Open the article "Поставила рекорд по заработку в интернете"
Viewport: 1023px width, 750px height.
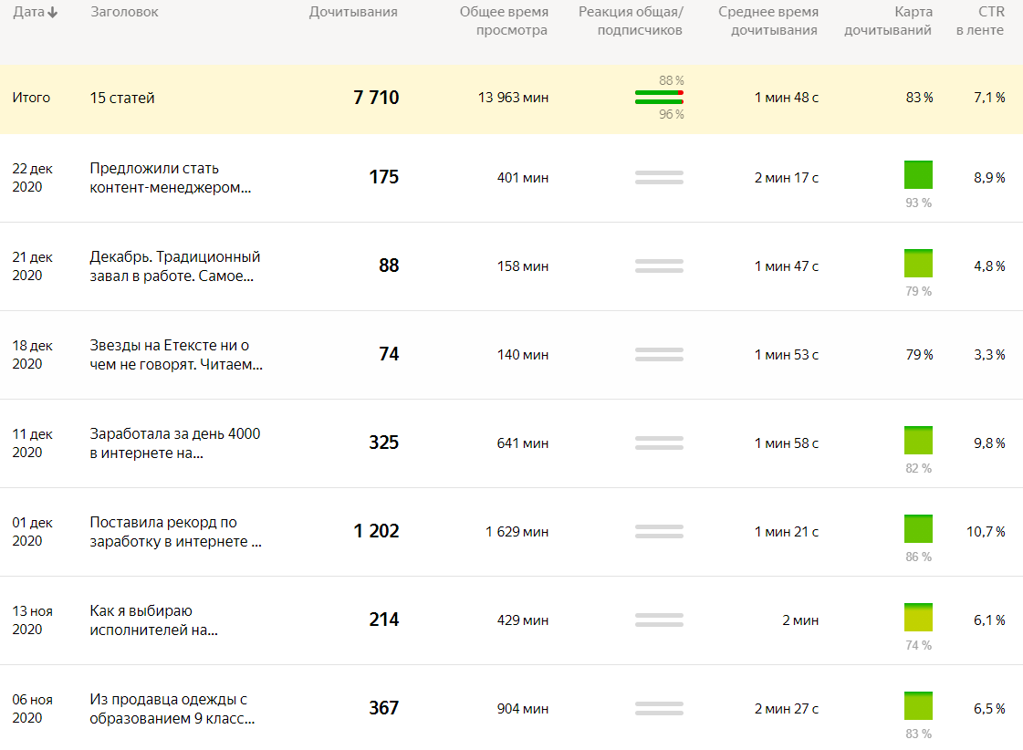pos(175,532)
